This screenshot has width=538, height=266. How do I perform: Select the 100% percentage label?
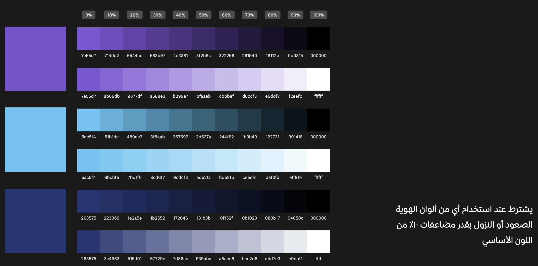coord(318,15)
